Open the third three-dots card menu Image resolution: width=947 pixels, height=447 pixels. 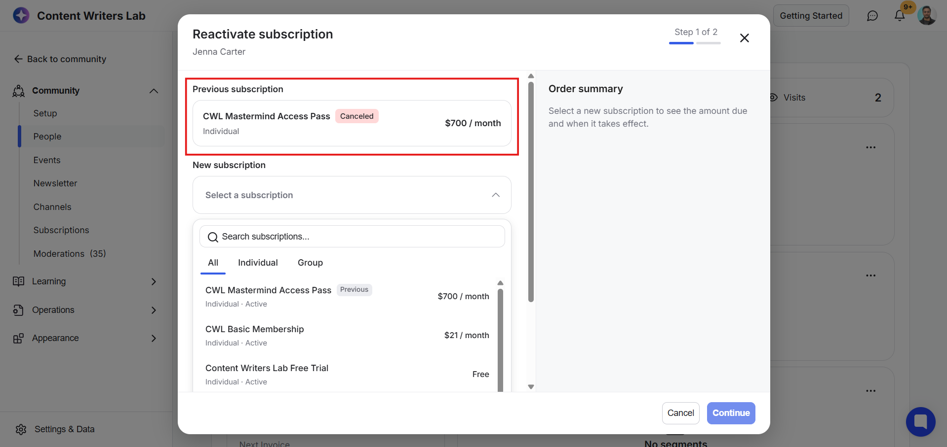[871, 391]
